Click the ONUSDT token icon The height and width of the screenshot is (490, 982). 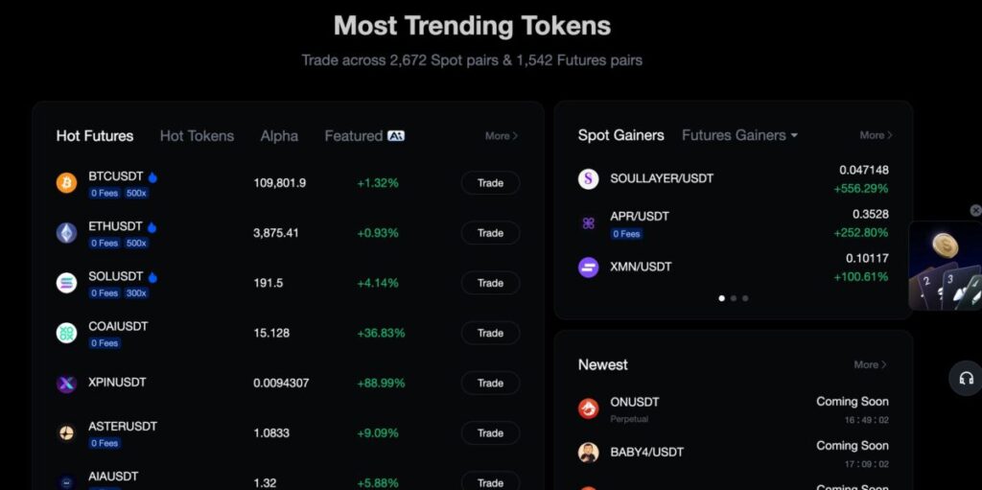pos(588,408)
